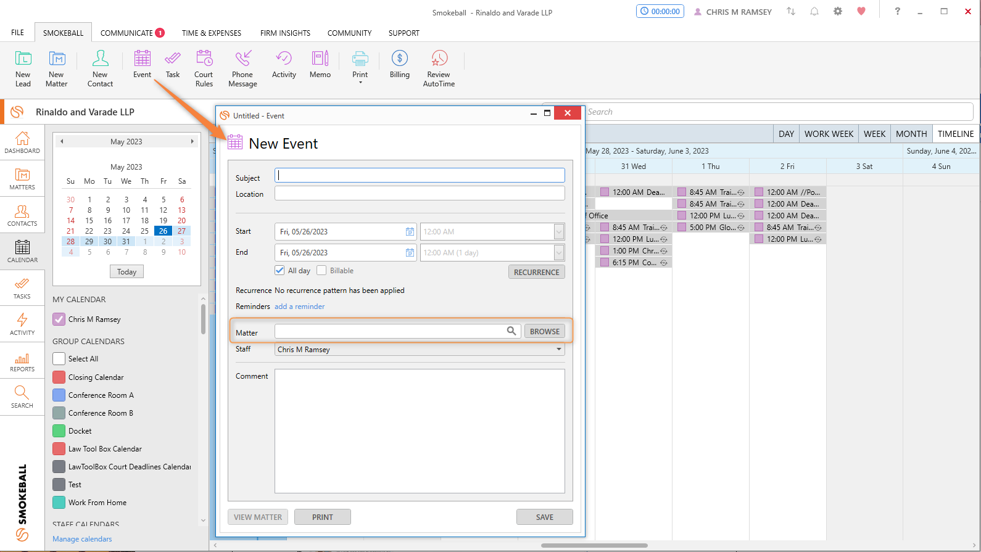Image resolution: width=981 pixels, height=552 pixels.
Task: Click LawToolBox Court Deadlines color swatch
Action: pyautogui.click(x=59, y=466)
